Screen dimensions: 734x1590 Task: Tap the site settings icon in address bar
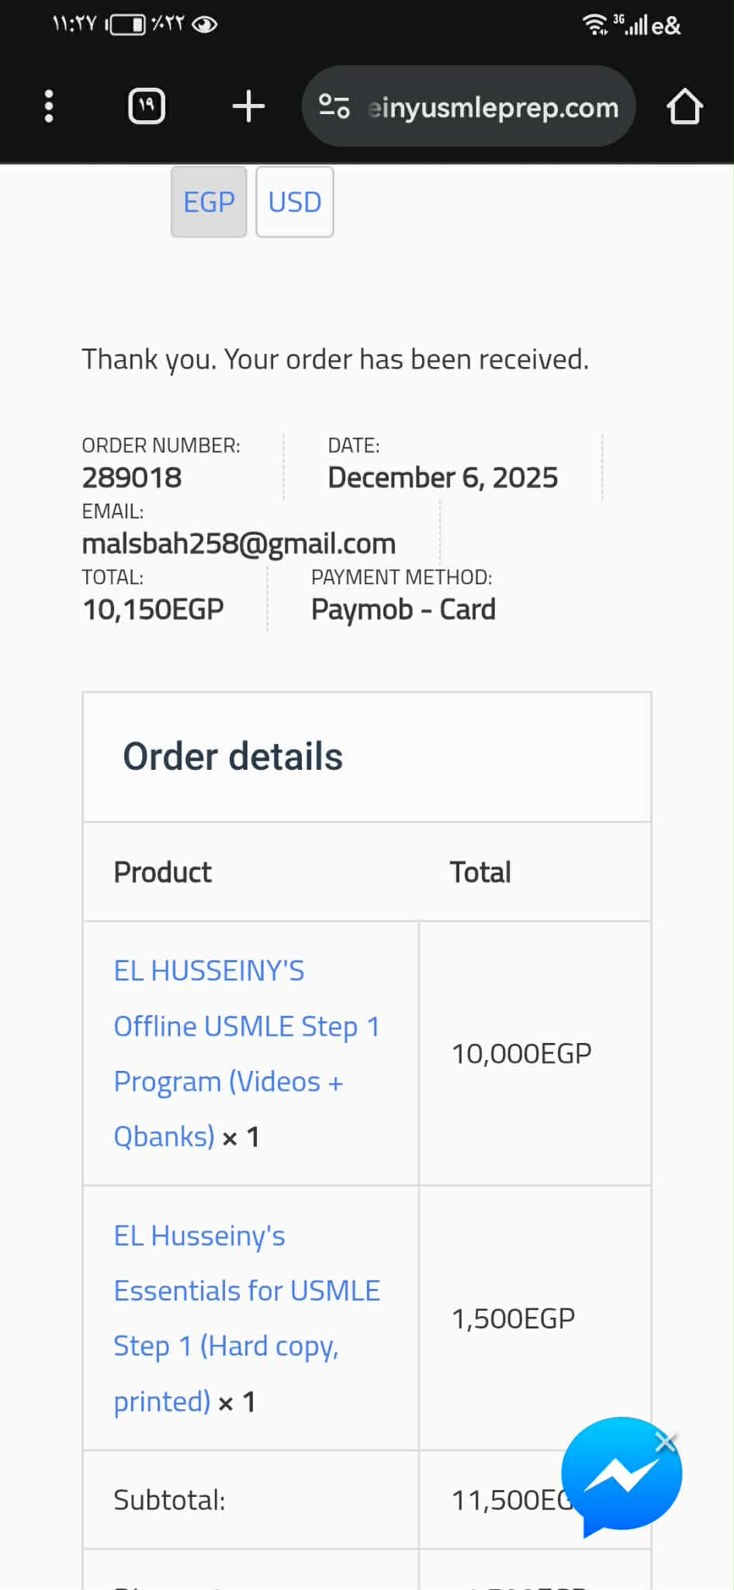coord(334,106)
